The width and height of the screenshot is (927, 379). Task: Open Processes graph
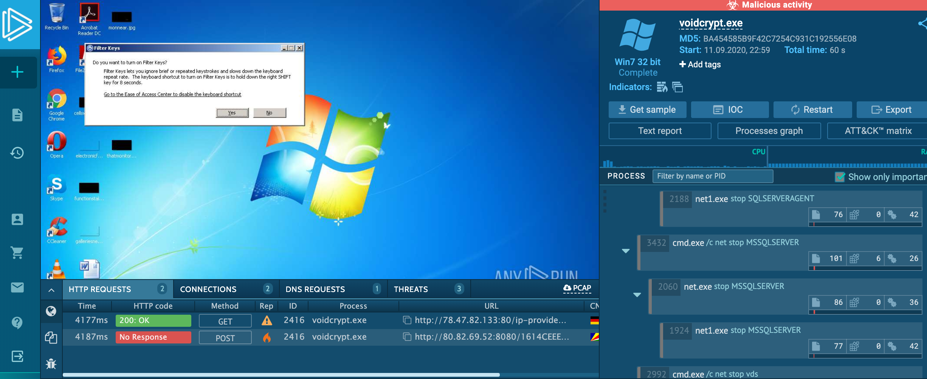coord(769,131)
